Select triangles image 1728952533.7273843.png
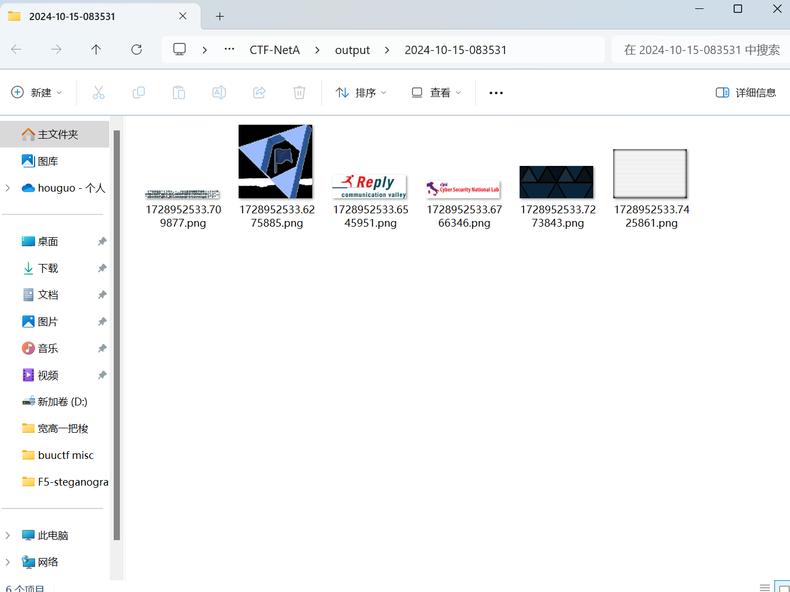 (558, 197)
